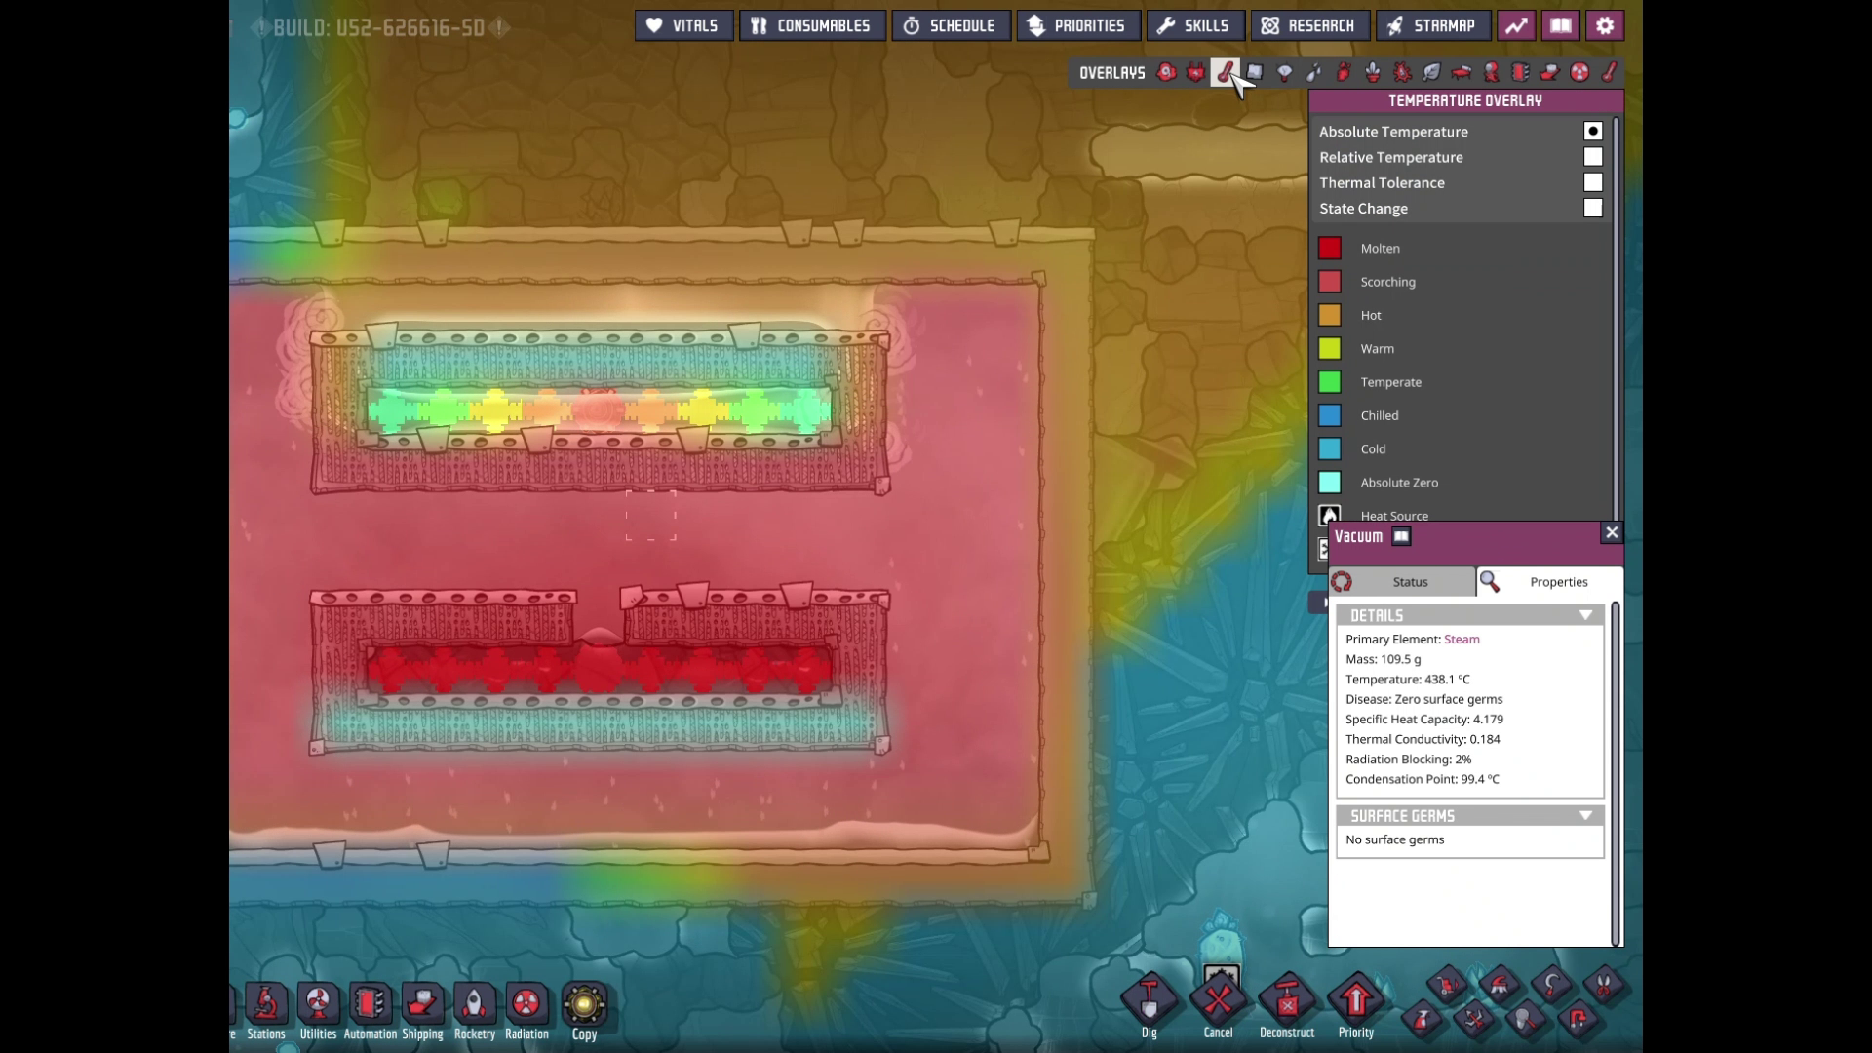The height and width of the screenshot is (1053, 1872).
Task: Close the Vacuum info panel
Action: 1612,532
